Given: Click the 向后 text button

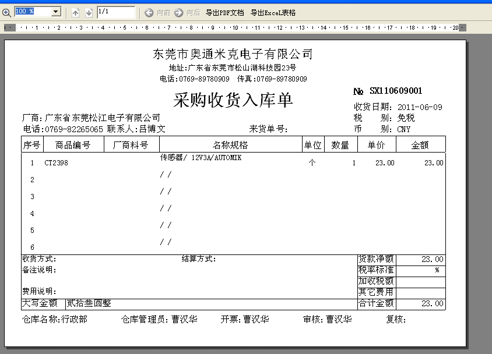Looking at the screenshot, I should (x=194, y=13).
